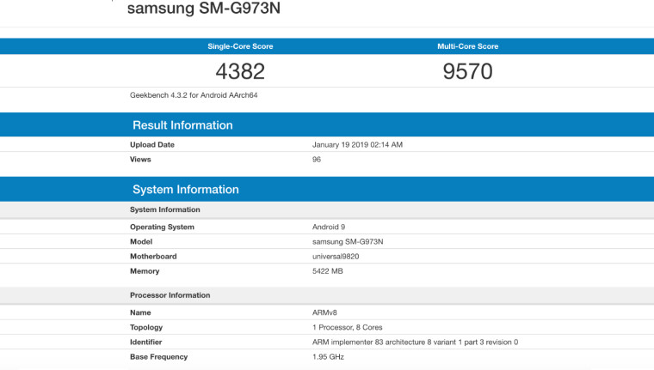The width and height of the screenshot is (654, 370).
Task: Select the Operating System label
Action: pyautogui.click(x=162, y=227)
